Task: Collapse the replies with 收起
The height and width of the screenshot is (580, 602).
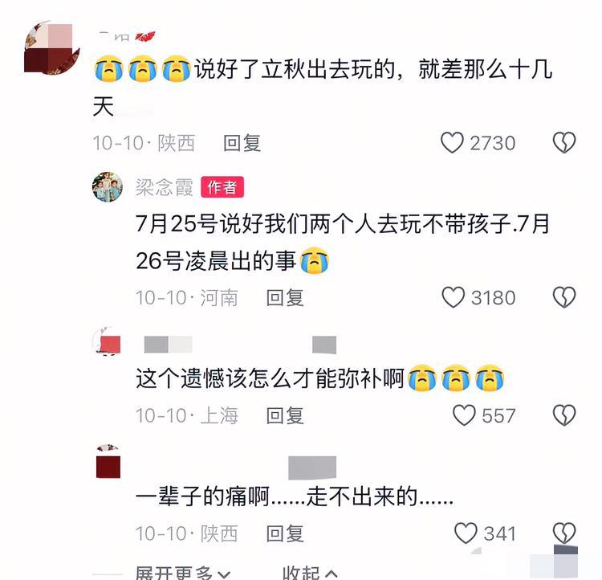Action: pos(310,573)
